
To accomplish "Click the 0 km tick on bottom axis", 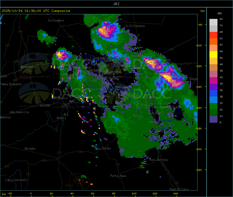I will pyautogui.click(x=31, y=193).
